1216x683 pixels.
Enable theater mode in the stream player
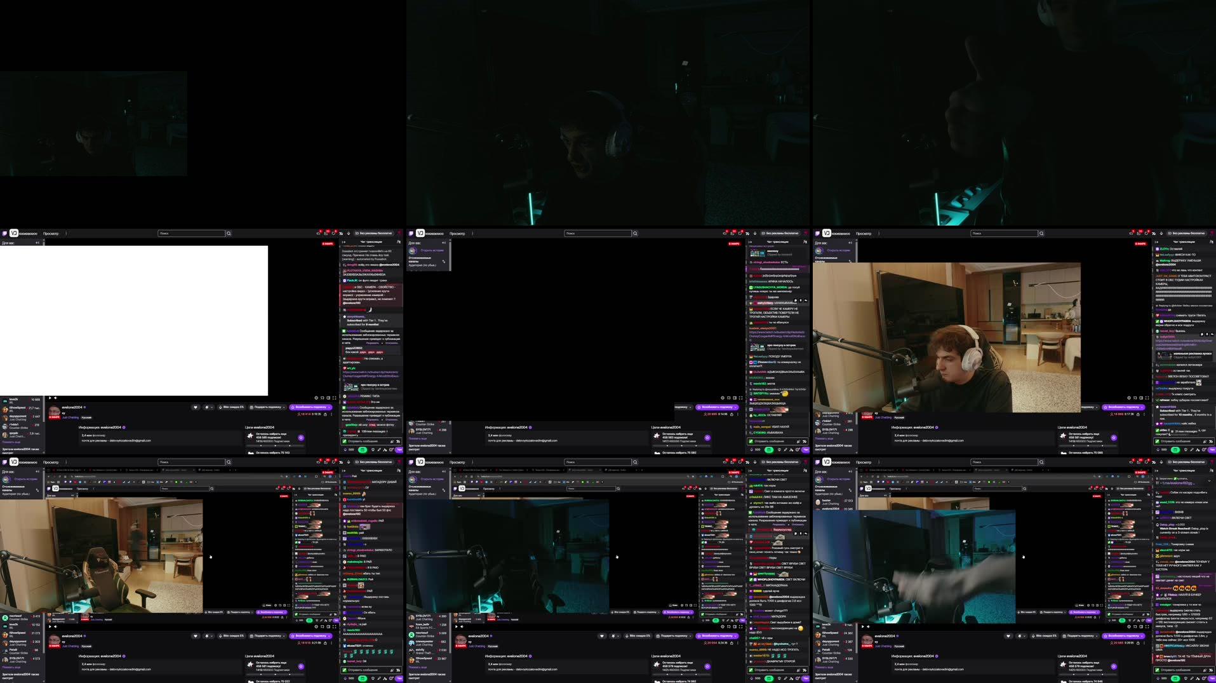[x=328, y=398]
